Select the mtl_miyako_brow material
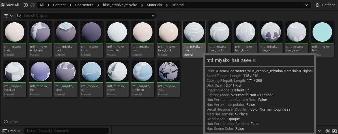Screen dimensions: 338x134 (x=91, y=39)
